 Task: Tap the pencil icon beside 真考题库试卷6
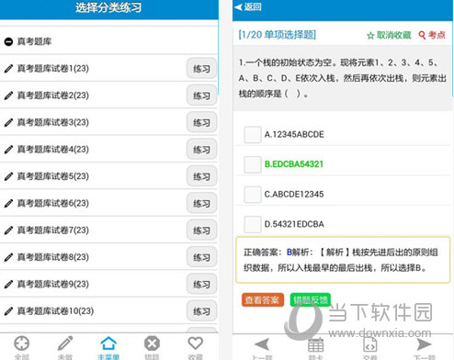(x=8, y=203)
